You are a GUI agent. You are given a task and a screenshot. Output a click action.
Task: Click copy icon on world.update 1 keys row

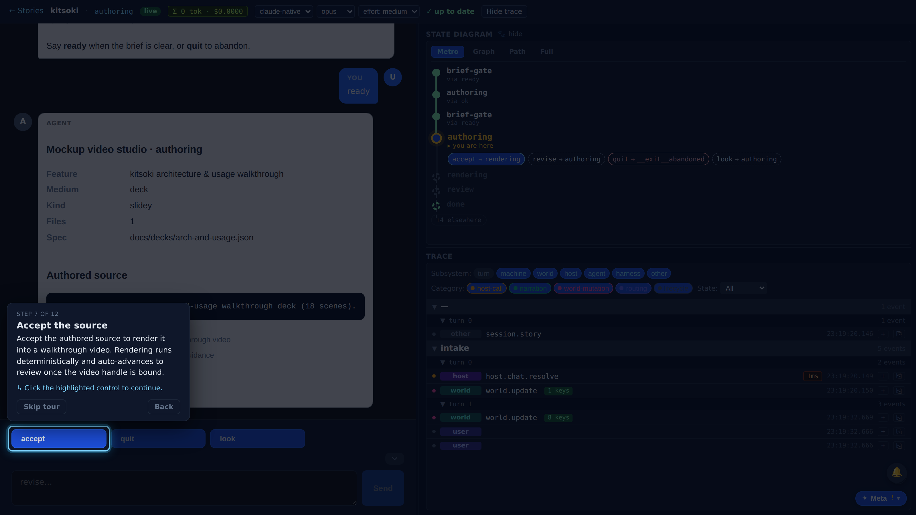(899, 391)
